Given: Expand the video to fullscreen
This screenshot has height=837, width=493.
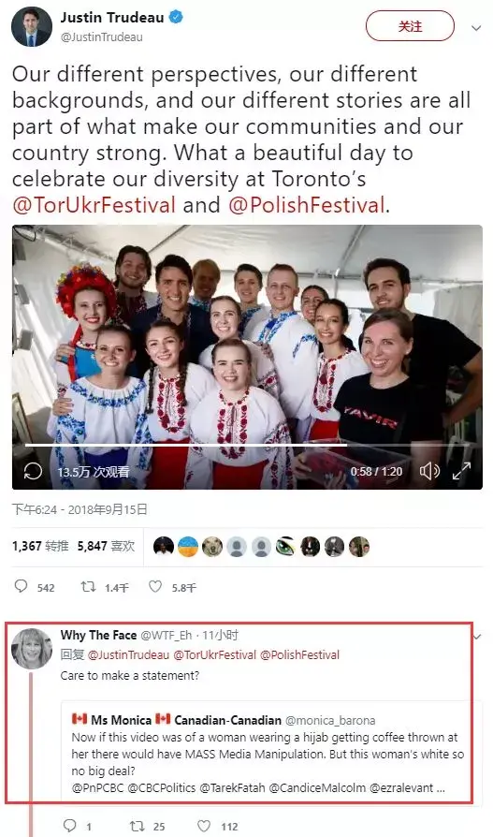Looking at the screenshot, I should pyautogui.click(x=461, y=471).
